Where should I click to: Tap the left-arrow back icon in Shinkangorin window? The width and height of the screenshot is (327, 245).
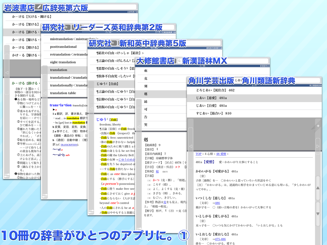(139, 126)
